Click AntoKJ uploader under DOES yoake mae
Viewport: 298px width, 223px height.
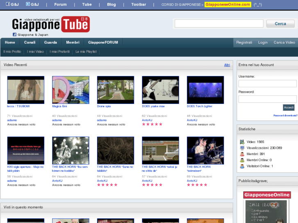147,120
